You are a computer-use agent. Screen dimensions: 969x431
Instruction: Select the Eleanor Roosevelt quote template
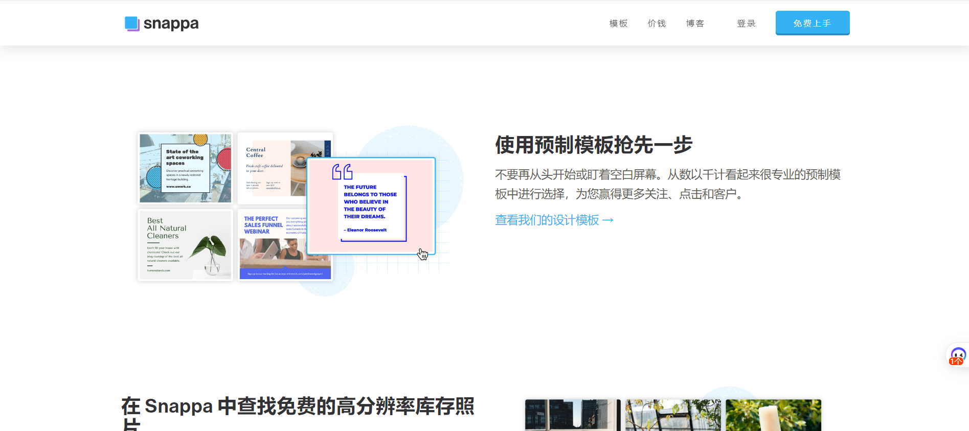click(x=371, y=206)
